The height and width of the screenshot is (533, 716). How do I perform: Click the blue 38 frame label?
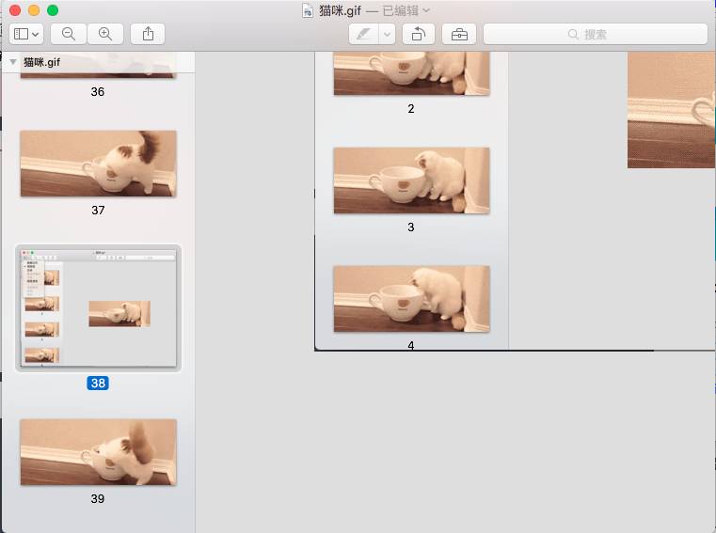(98, 384)
